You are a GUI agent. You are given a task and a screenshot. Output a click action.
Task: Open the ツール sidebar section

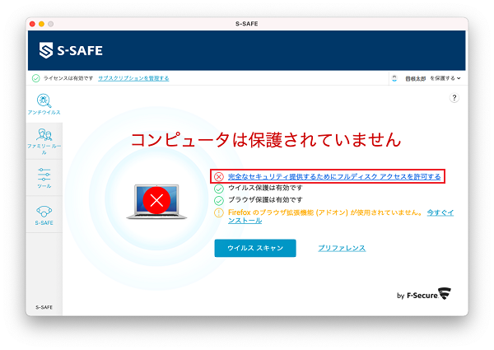44,176
